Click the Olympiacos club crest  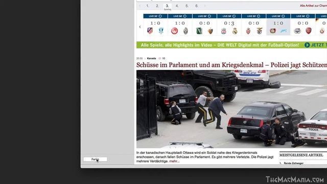tap(174, 31)
